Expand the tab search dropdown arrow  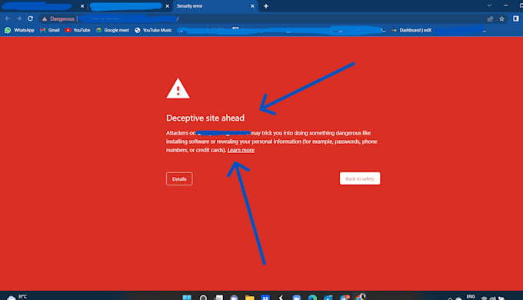489,5
